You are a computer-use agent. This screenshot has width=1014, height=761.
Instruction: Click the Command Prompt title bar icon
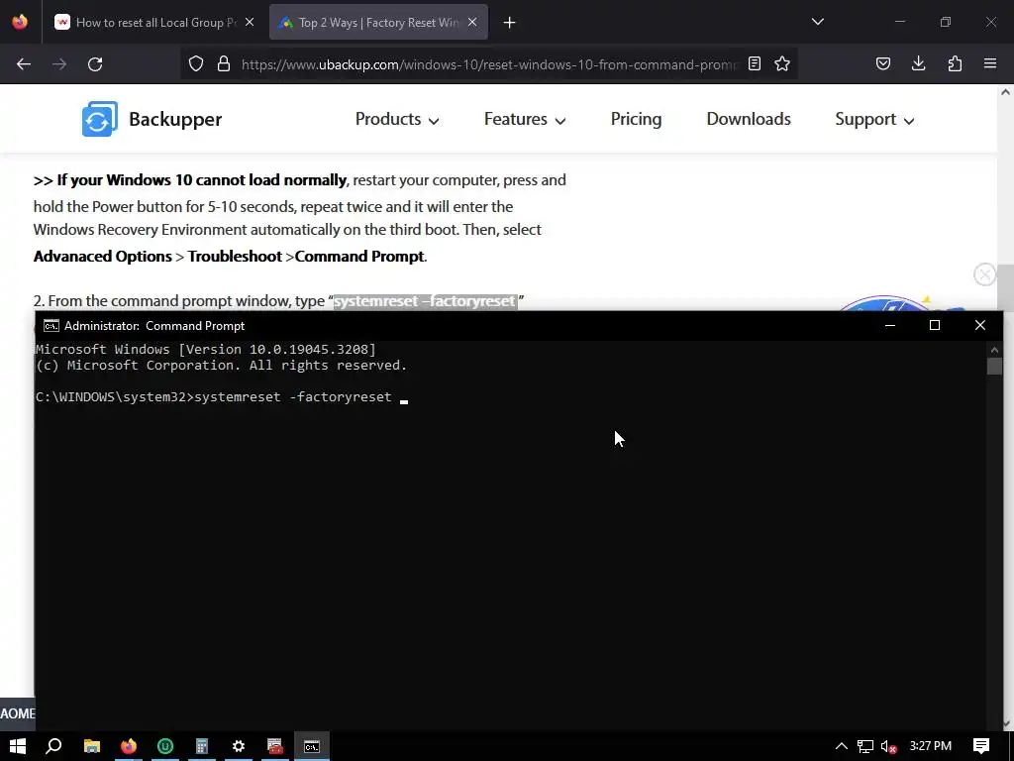(x=51, y=325)
